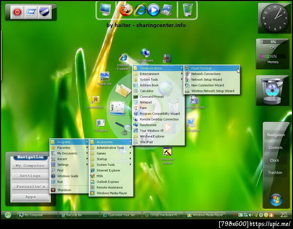Switch to CPUID Hardware Monitor taskbar button
Viewport: 293px width, 229px height.
[x=163, y=215]
